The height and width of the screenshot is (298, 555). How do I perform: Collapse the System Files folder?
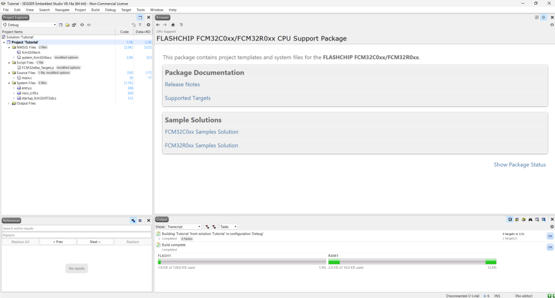9,83
